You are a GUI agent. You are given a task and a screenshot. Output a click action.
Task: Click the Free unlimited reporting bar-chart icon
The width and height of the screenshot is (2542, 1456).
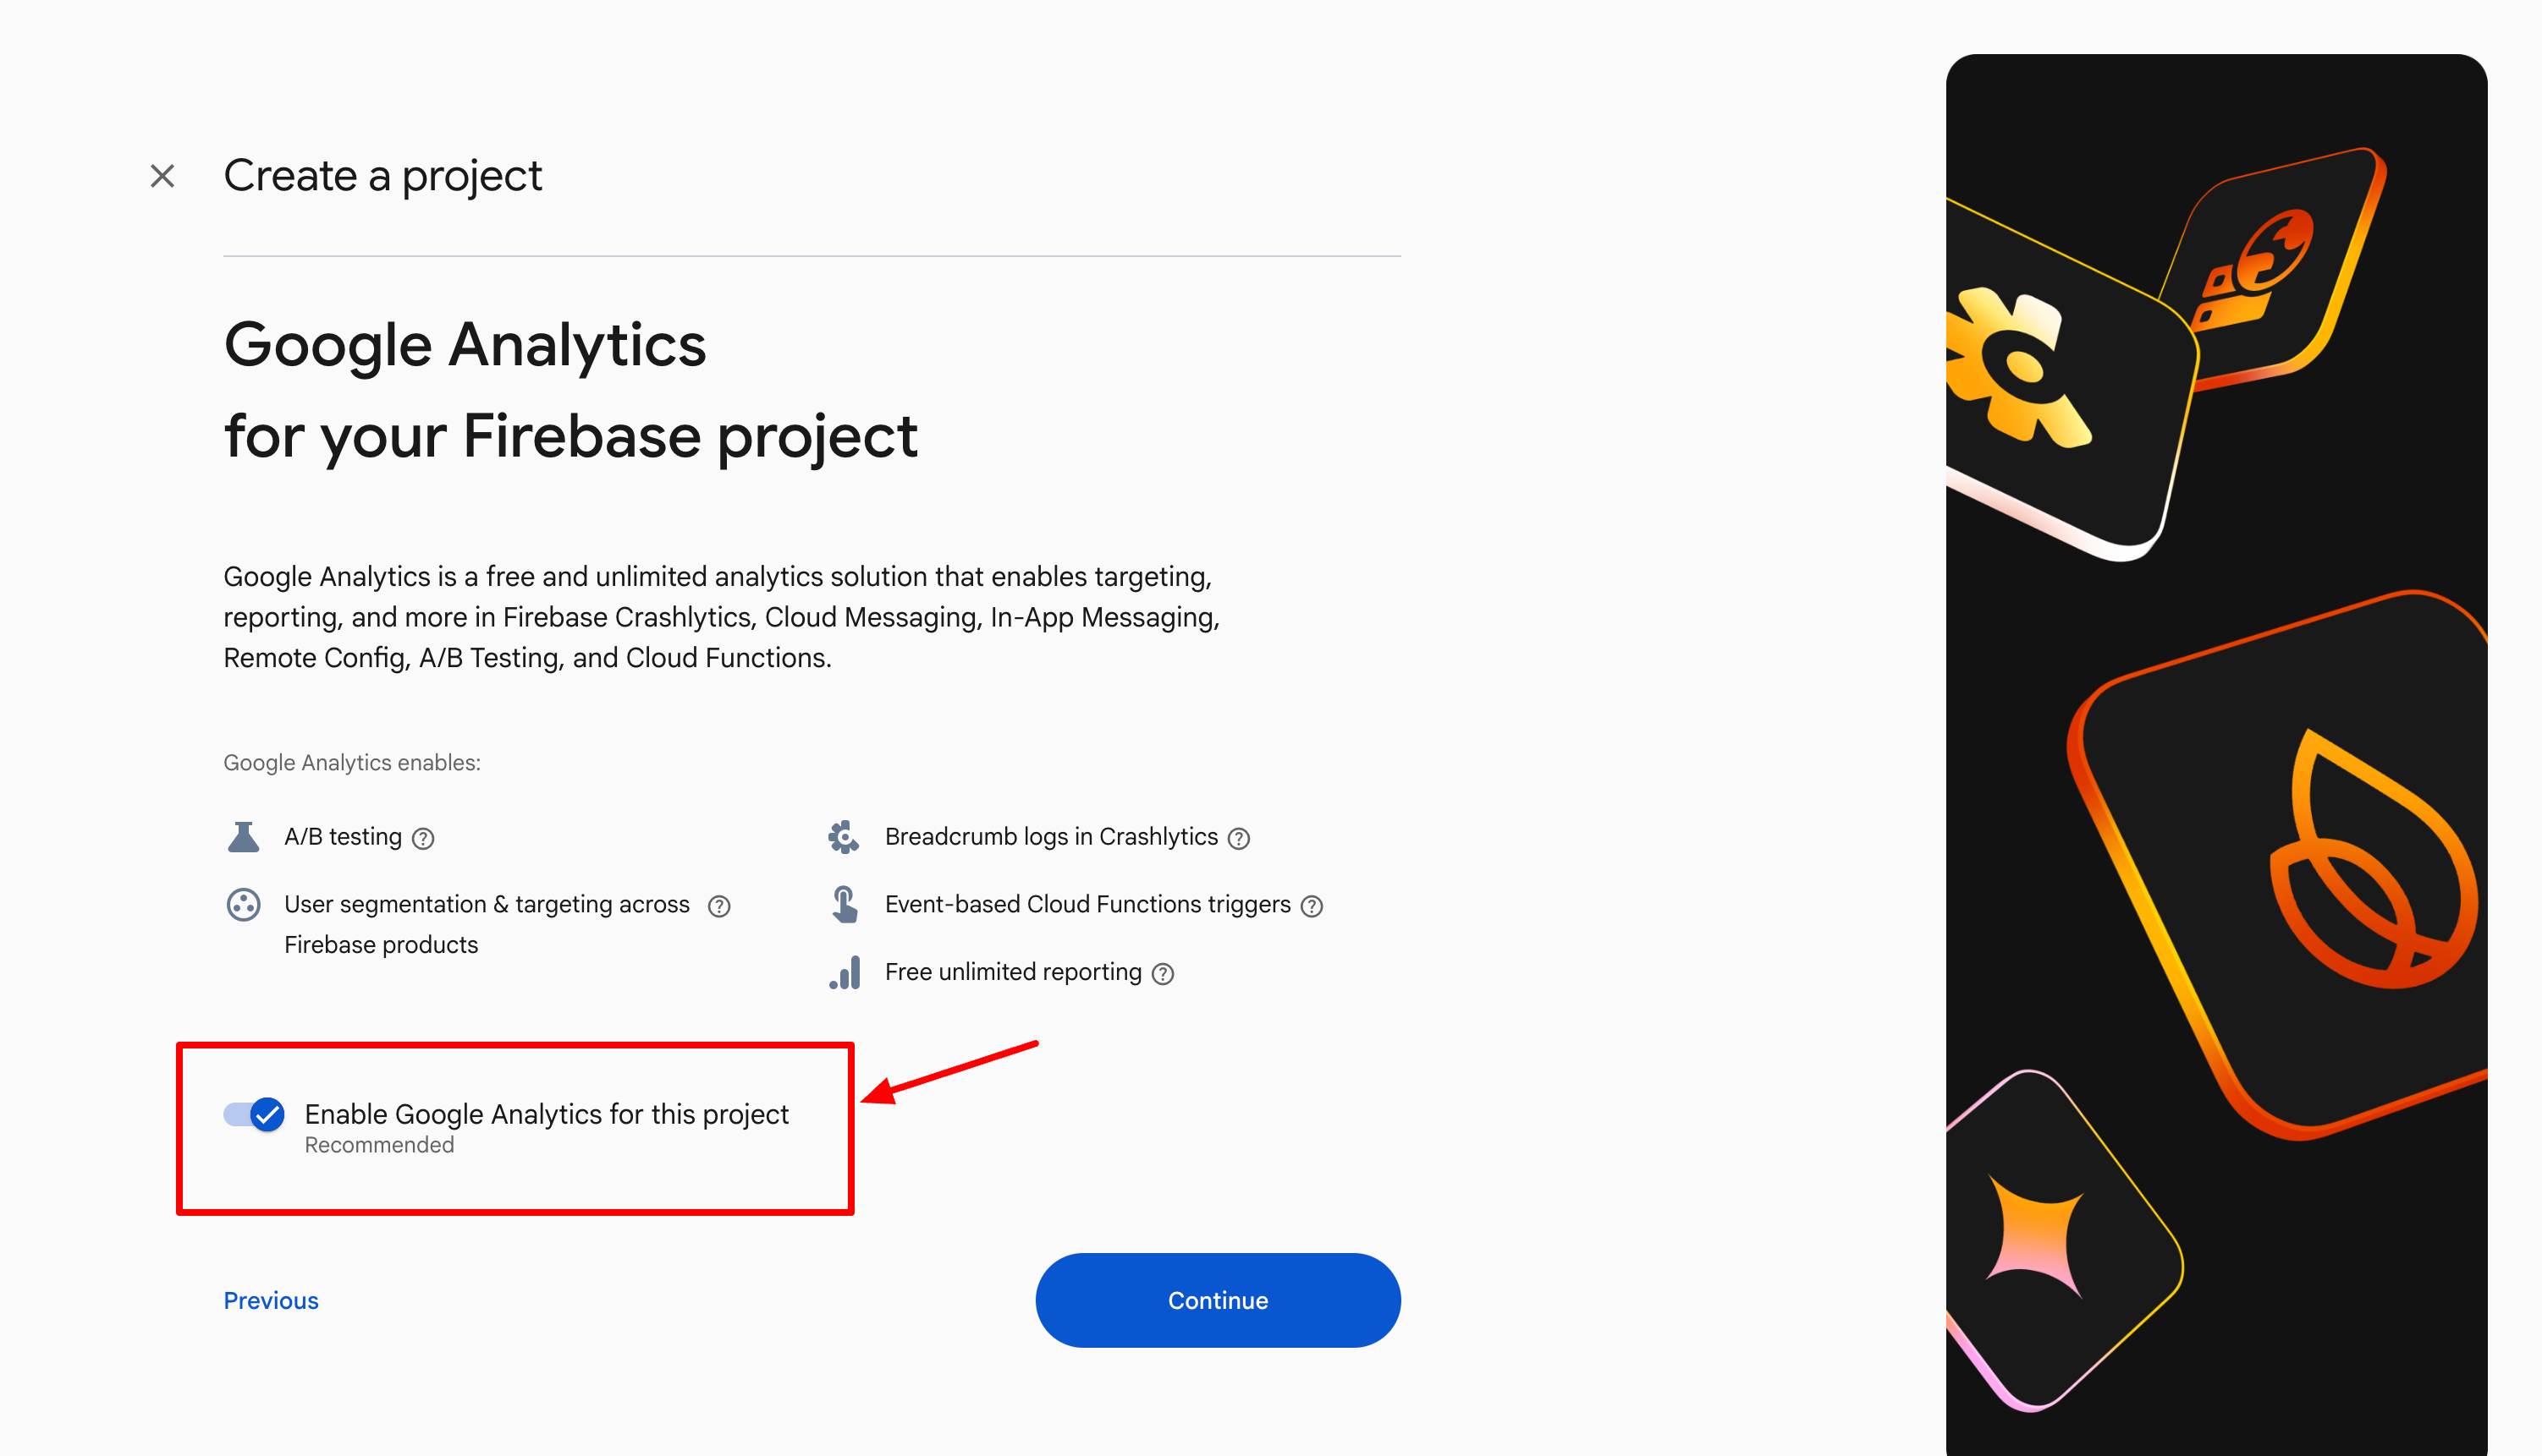tap(845, 973)
